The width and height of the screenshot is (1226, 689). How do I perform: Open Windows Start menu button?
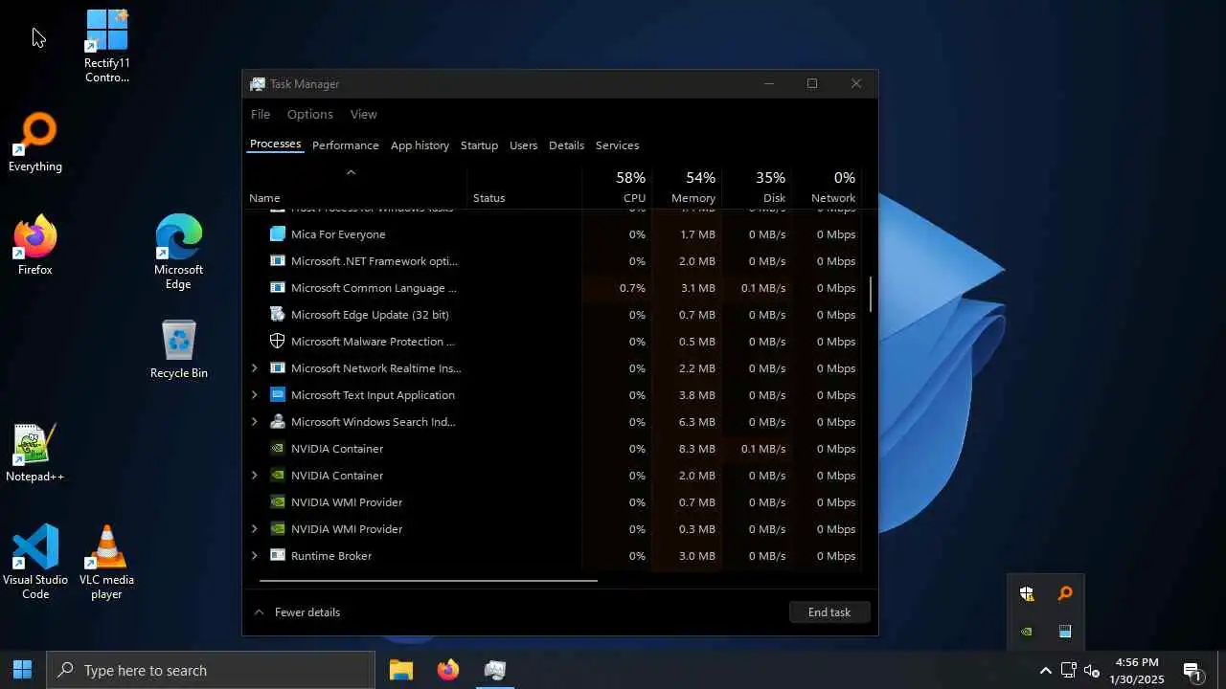tap(22, 670)
